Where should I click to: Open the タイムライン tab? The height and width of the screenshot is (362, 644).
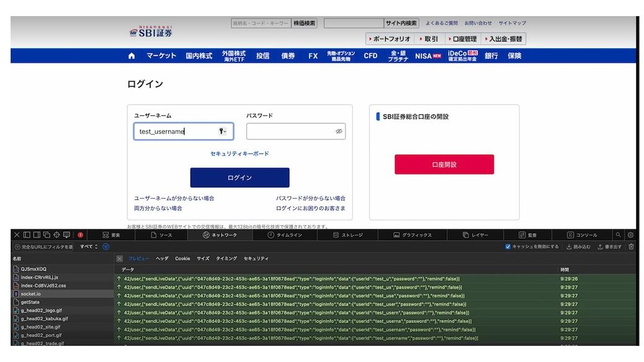click(285, 235)
